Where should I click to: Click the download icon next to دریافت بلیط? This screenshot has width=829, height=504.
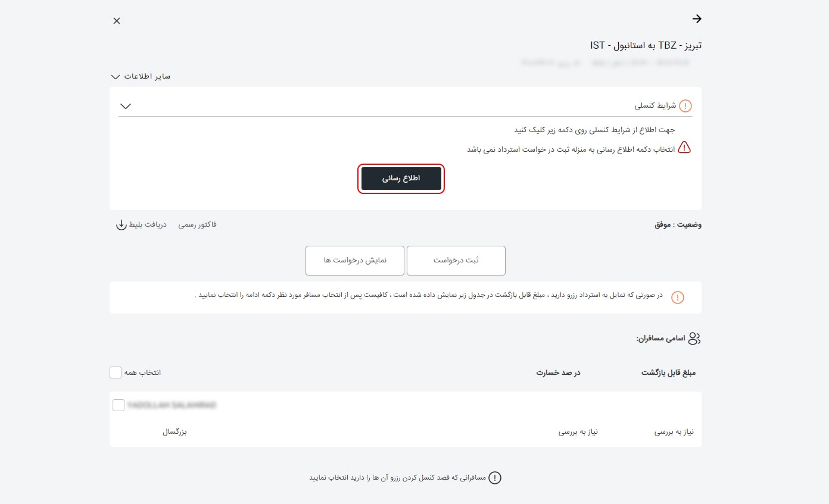[x=121, y=225]
